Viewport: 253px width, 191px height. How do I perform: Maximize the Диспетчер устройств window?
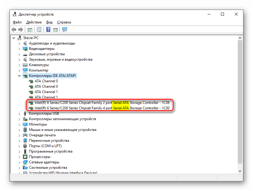click(x=222, y=14)
